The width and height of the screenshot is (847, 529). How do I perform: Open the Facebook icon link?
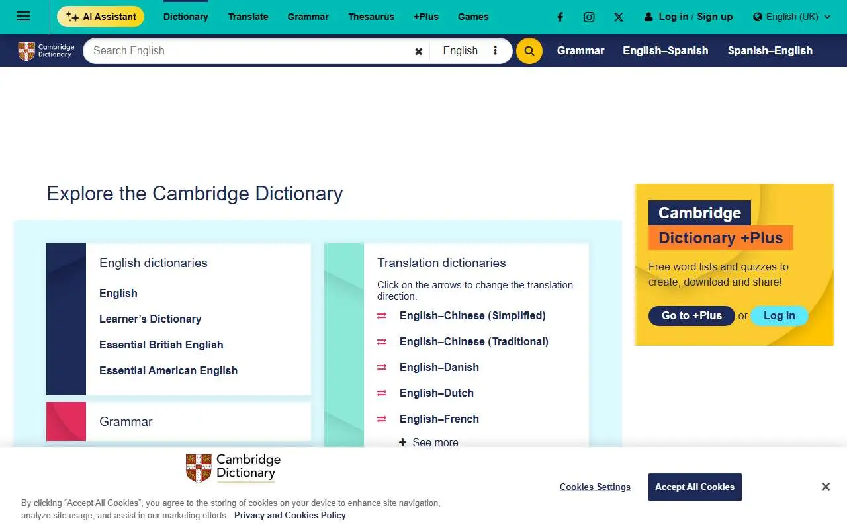coord(560,17)
